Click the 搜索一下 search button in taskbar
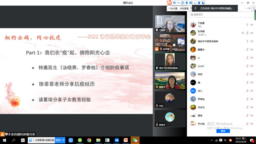This screenshot has height=144, width=256. 60,140
